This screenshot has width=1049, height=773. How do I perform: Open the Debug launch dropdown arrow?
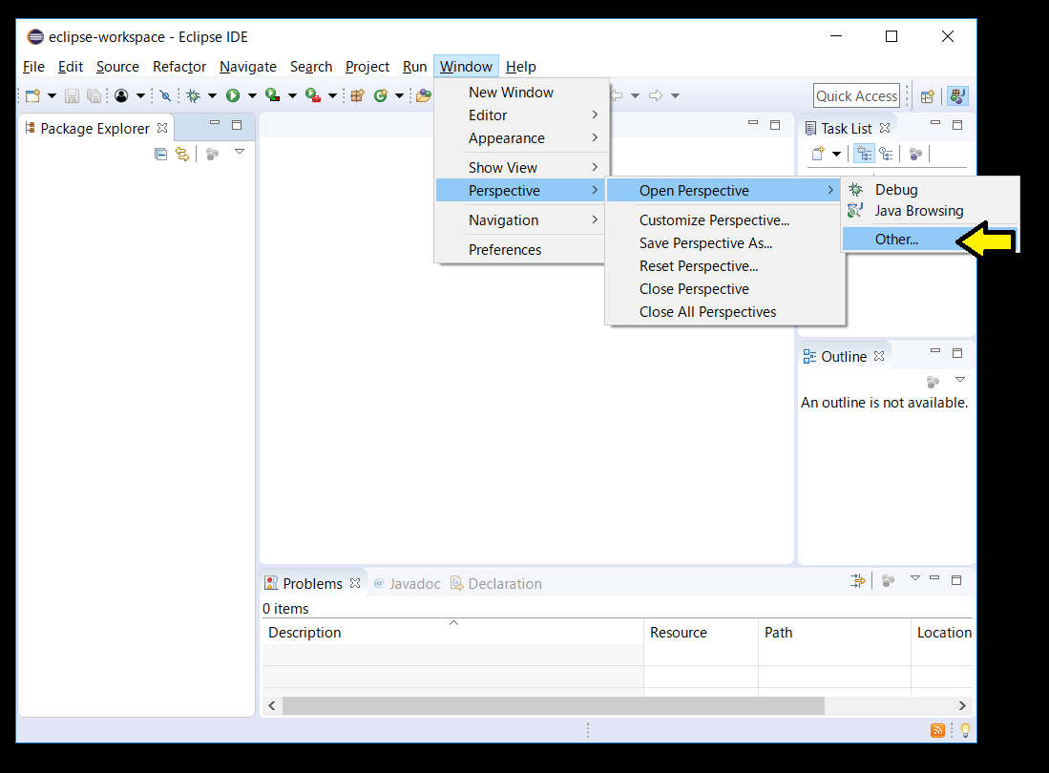[x=212, y=95]
